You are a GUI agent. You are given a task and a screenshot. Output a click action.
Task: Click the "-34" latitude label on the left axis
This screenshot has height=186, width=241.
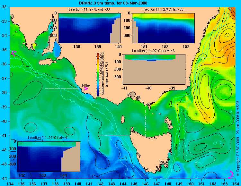[x=3, y=36]
